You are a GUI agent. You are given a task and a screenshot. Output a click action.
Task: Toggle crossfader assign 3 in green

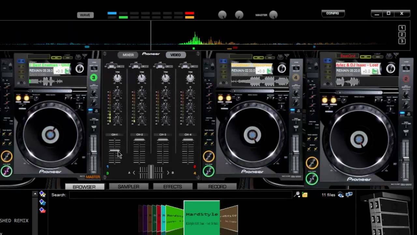tap(108, 173)
